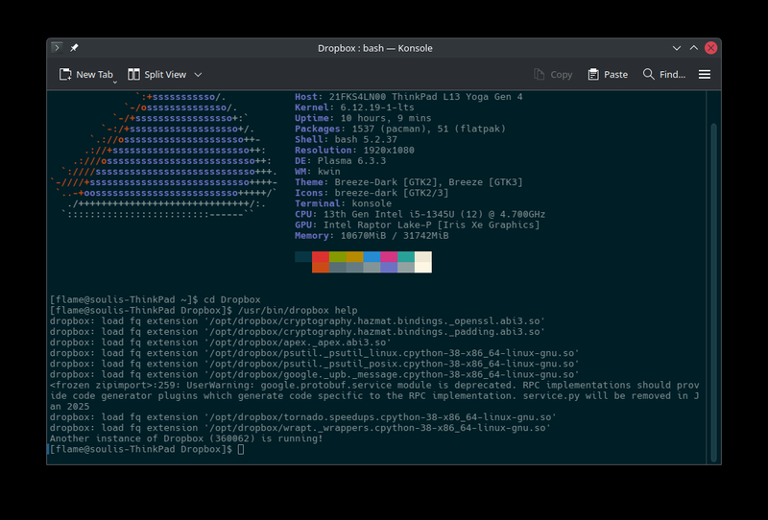Click the 'Dropbox : bash — Konsole' title text
Viewport: 768px width, 520px height.
pos(374,48)
